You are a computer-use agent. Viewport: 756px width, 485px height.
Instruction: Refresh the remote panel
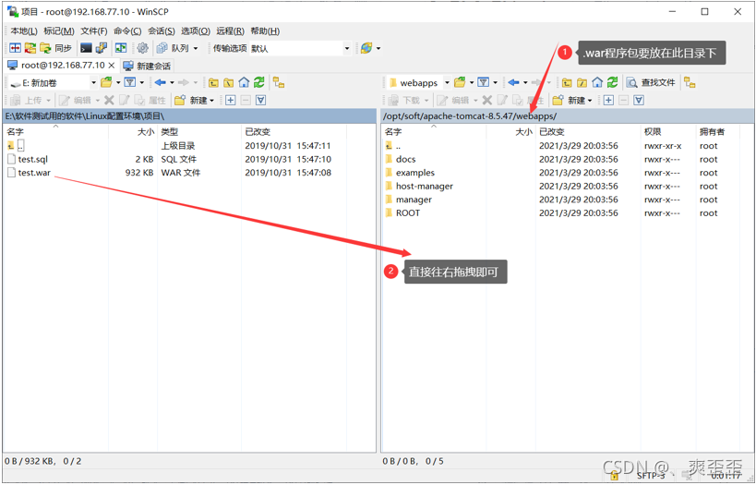coord(613,82)
